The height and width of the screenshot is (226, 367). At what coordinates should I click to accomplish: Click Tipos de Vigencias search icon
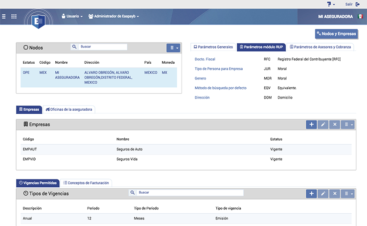[x=133, y=193]
